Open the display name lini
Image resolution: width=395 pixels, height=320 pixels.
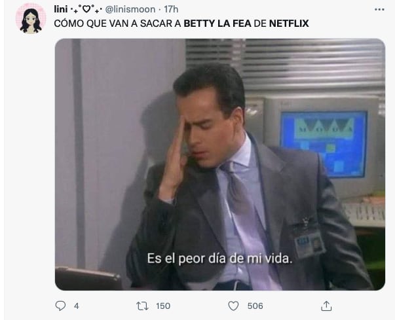(x=61, y=9)
